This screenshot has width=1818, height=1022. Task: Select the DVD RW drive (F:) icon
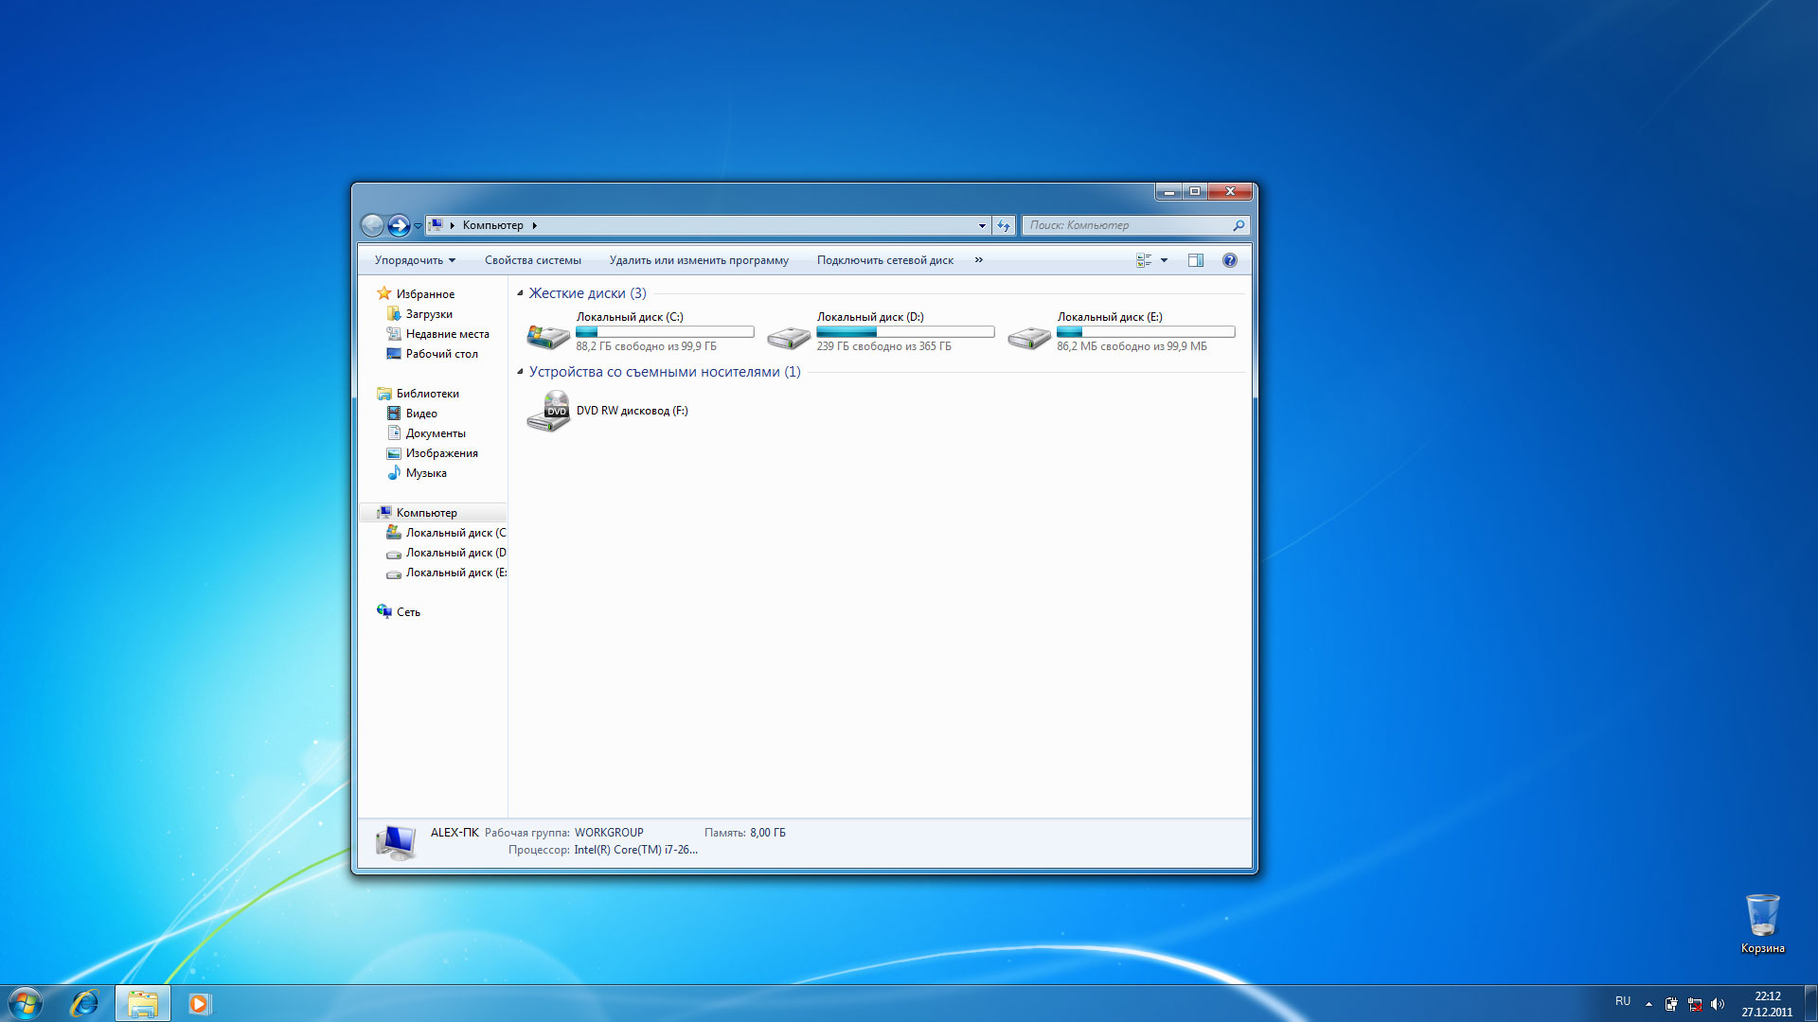548,413
